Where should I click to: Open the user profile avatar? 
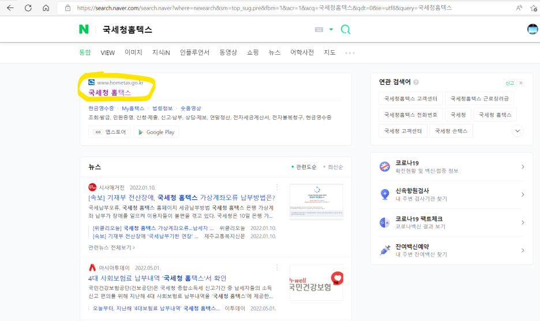click(532, 29)
